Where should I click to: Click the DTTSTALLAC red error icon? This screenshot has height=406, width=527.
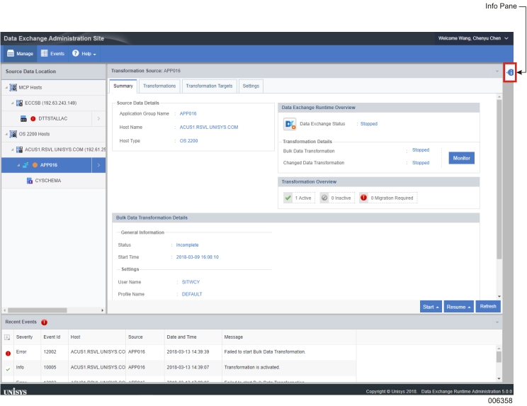coord(33,119)
